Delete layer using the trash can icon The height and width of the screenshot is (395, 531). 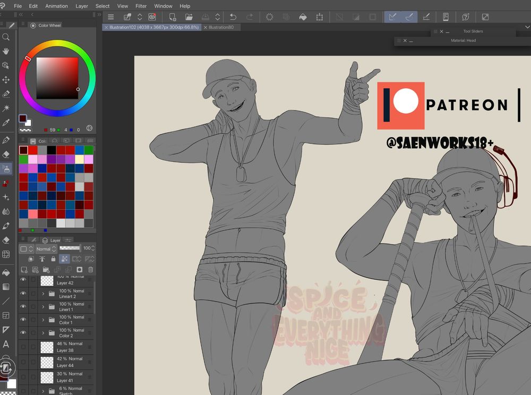(x=90, y=270)
